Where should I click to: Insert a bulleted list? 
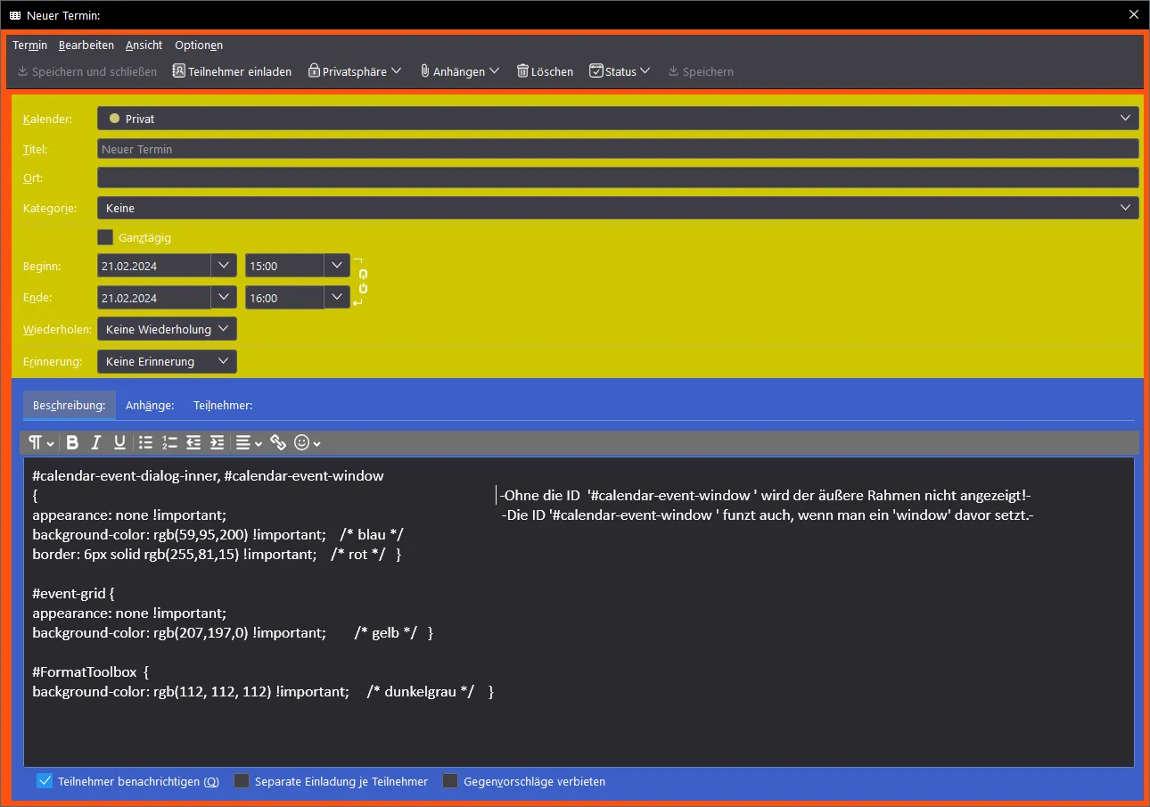coord(146,442)
